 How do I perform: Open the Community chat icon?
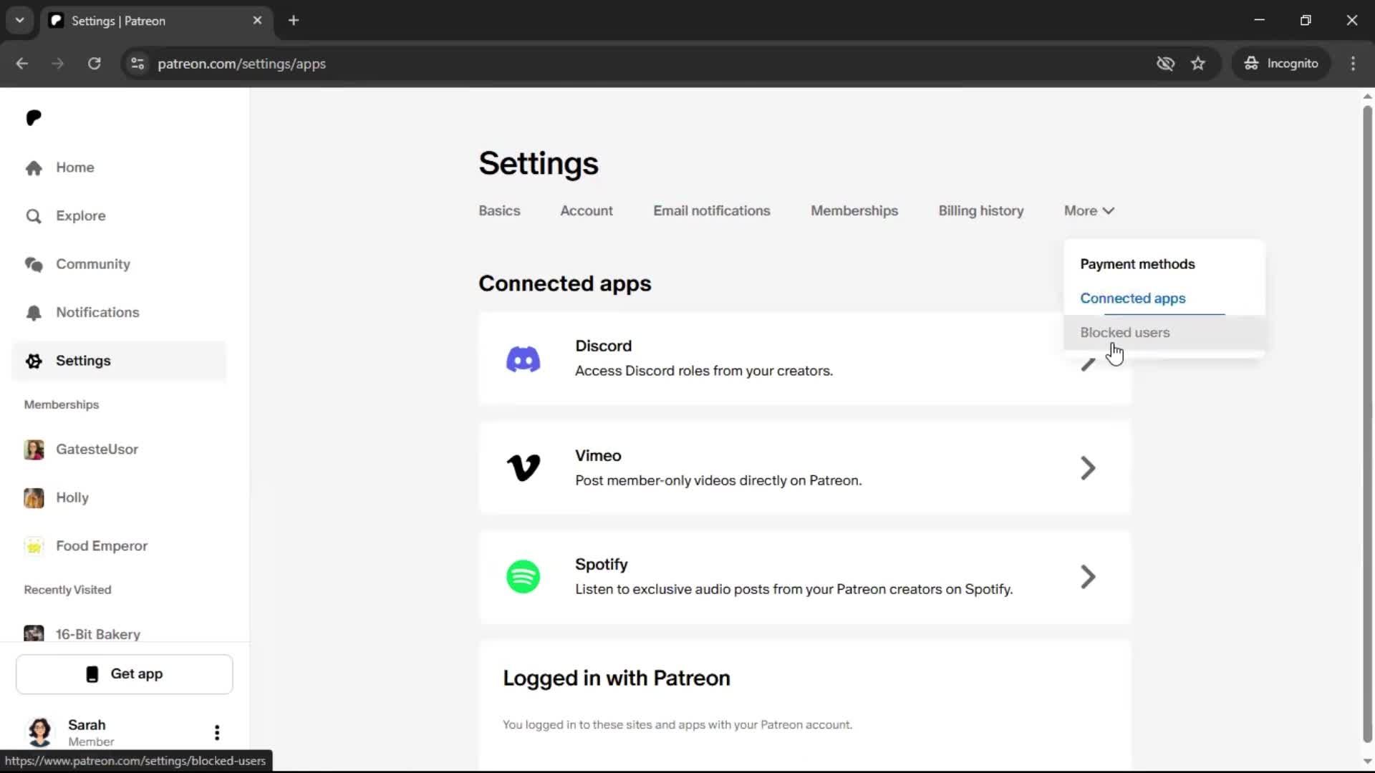coord(34,264)
